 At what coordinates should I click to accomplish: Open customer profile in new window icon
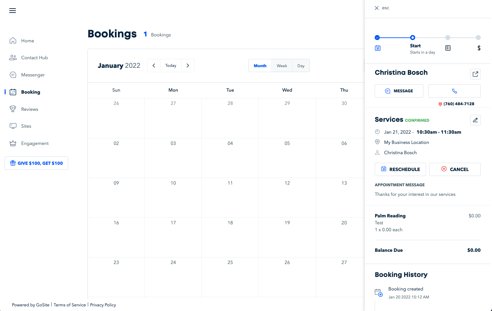tap(475, 74)
